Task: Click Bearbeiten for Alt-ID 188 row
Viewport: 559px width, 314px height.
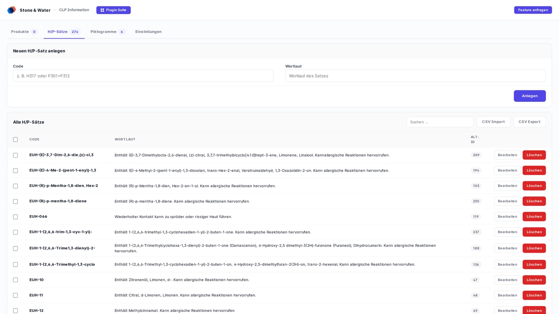Action: point(507,248)
